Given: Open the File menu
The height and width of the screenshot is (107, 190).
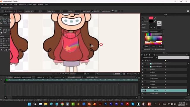Looking at the screenshot, I should tap(2, 4).
